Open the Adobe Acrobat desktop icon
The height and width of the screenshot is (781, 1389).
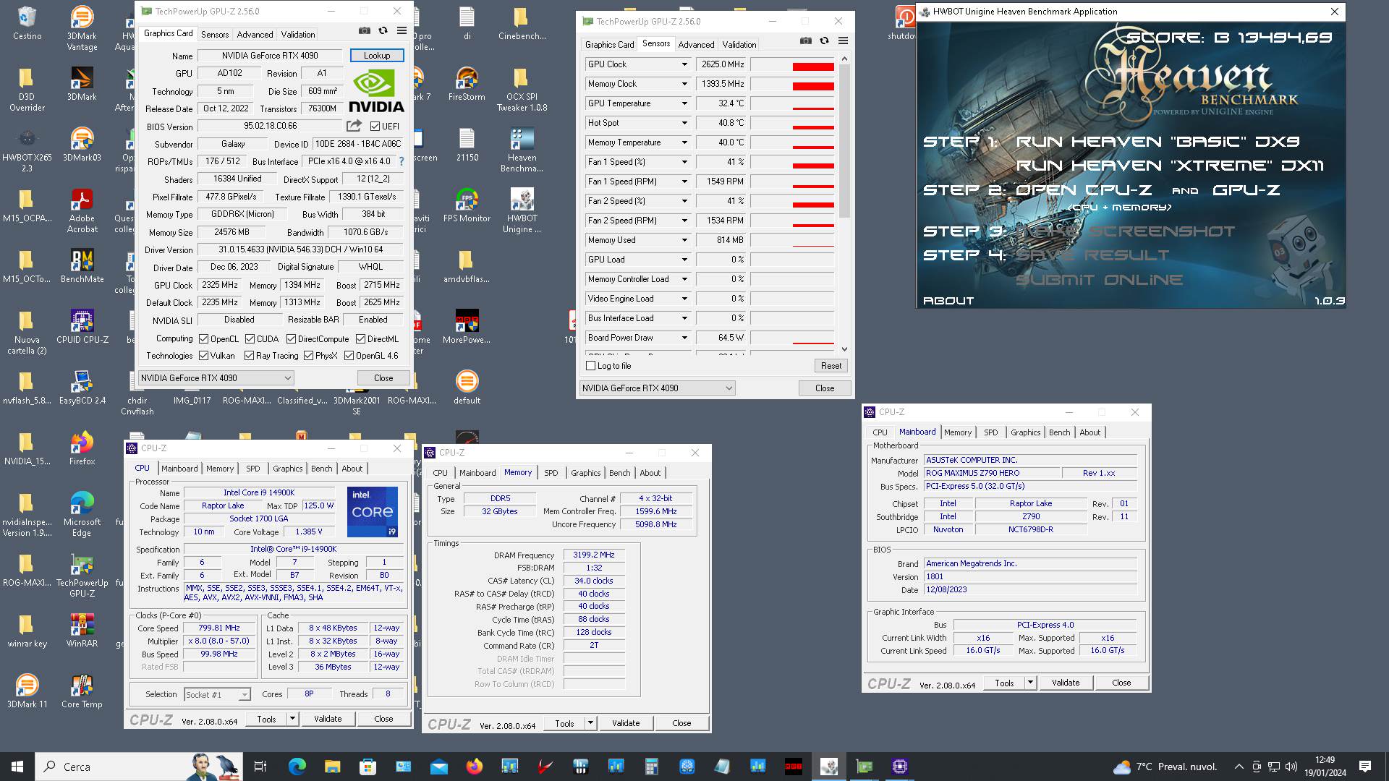coord(82,211)
